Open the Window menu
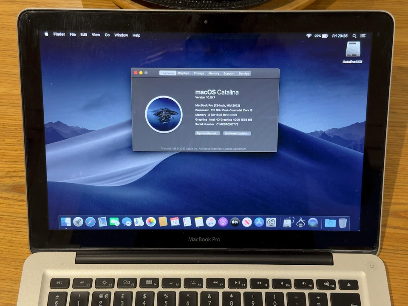Viewport: 408px width, 306px height. pyautogui.click(x=121, y=35)
